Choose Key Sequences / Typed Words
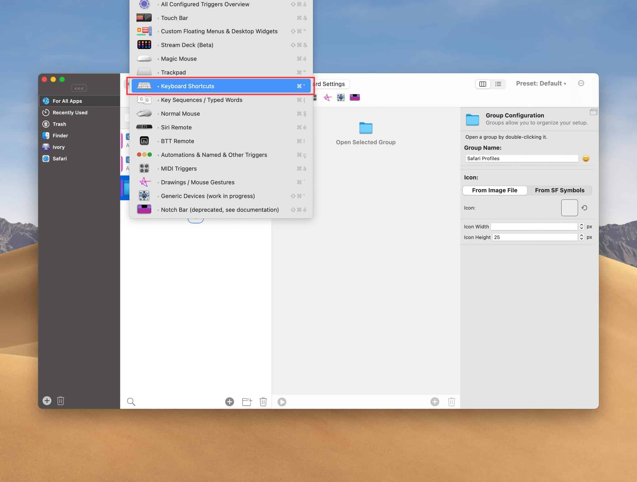Screen dimensions: 637x482 tap(221, 100)
